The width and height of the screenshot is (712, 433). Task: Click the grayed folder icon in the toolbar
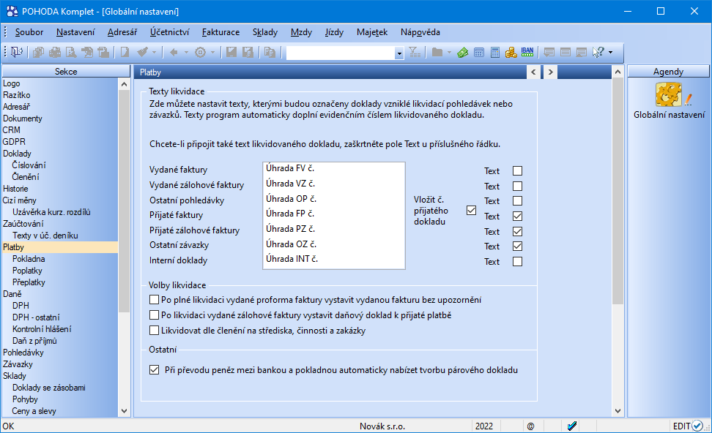[437, 53]
